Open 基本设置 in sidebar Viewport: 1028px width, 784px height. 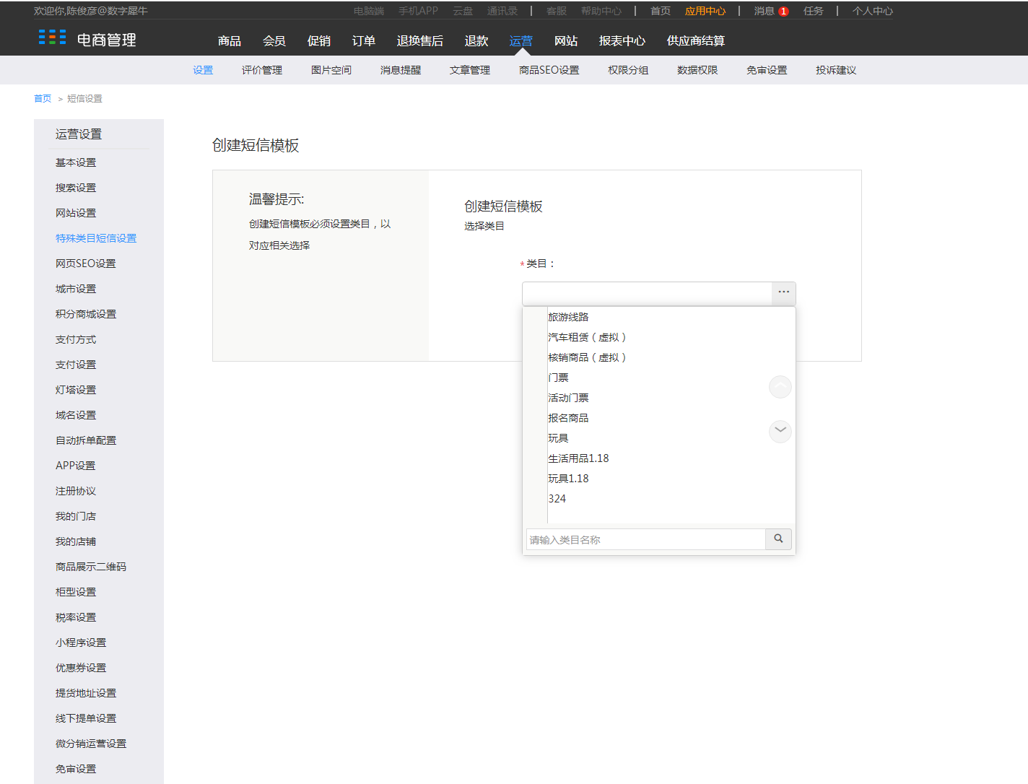tap(76, 162)
